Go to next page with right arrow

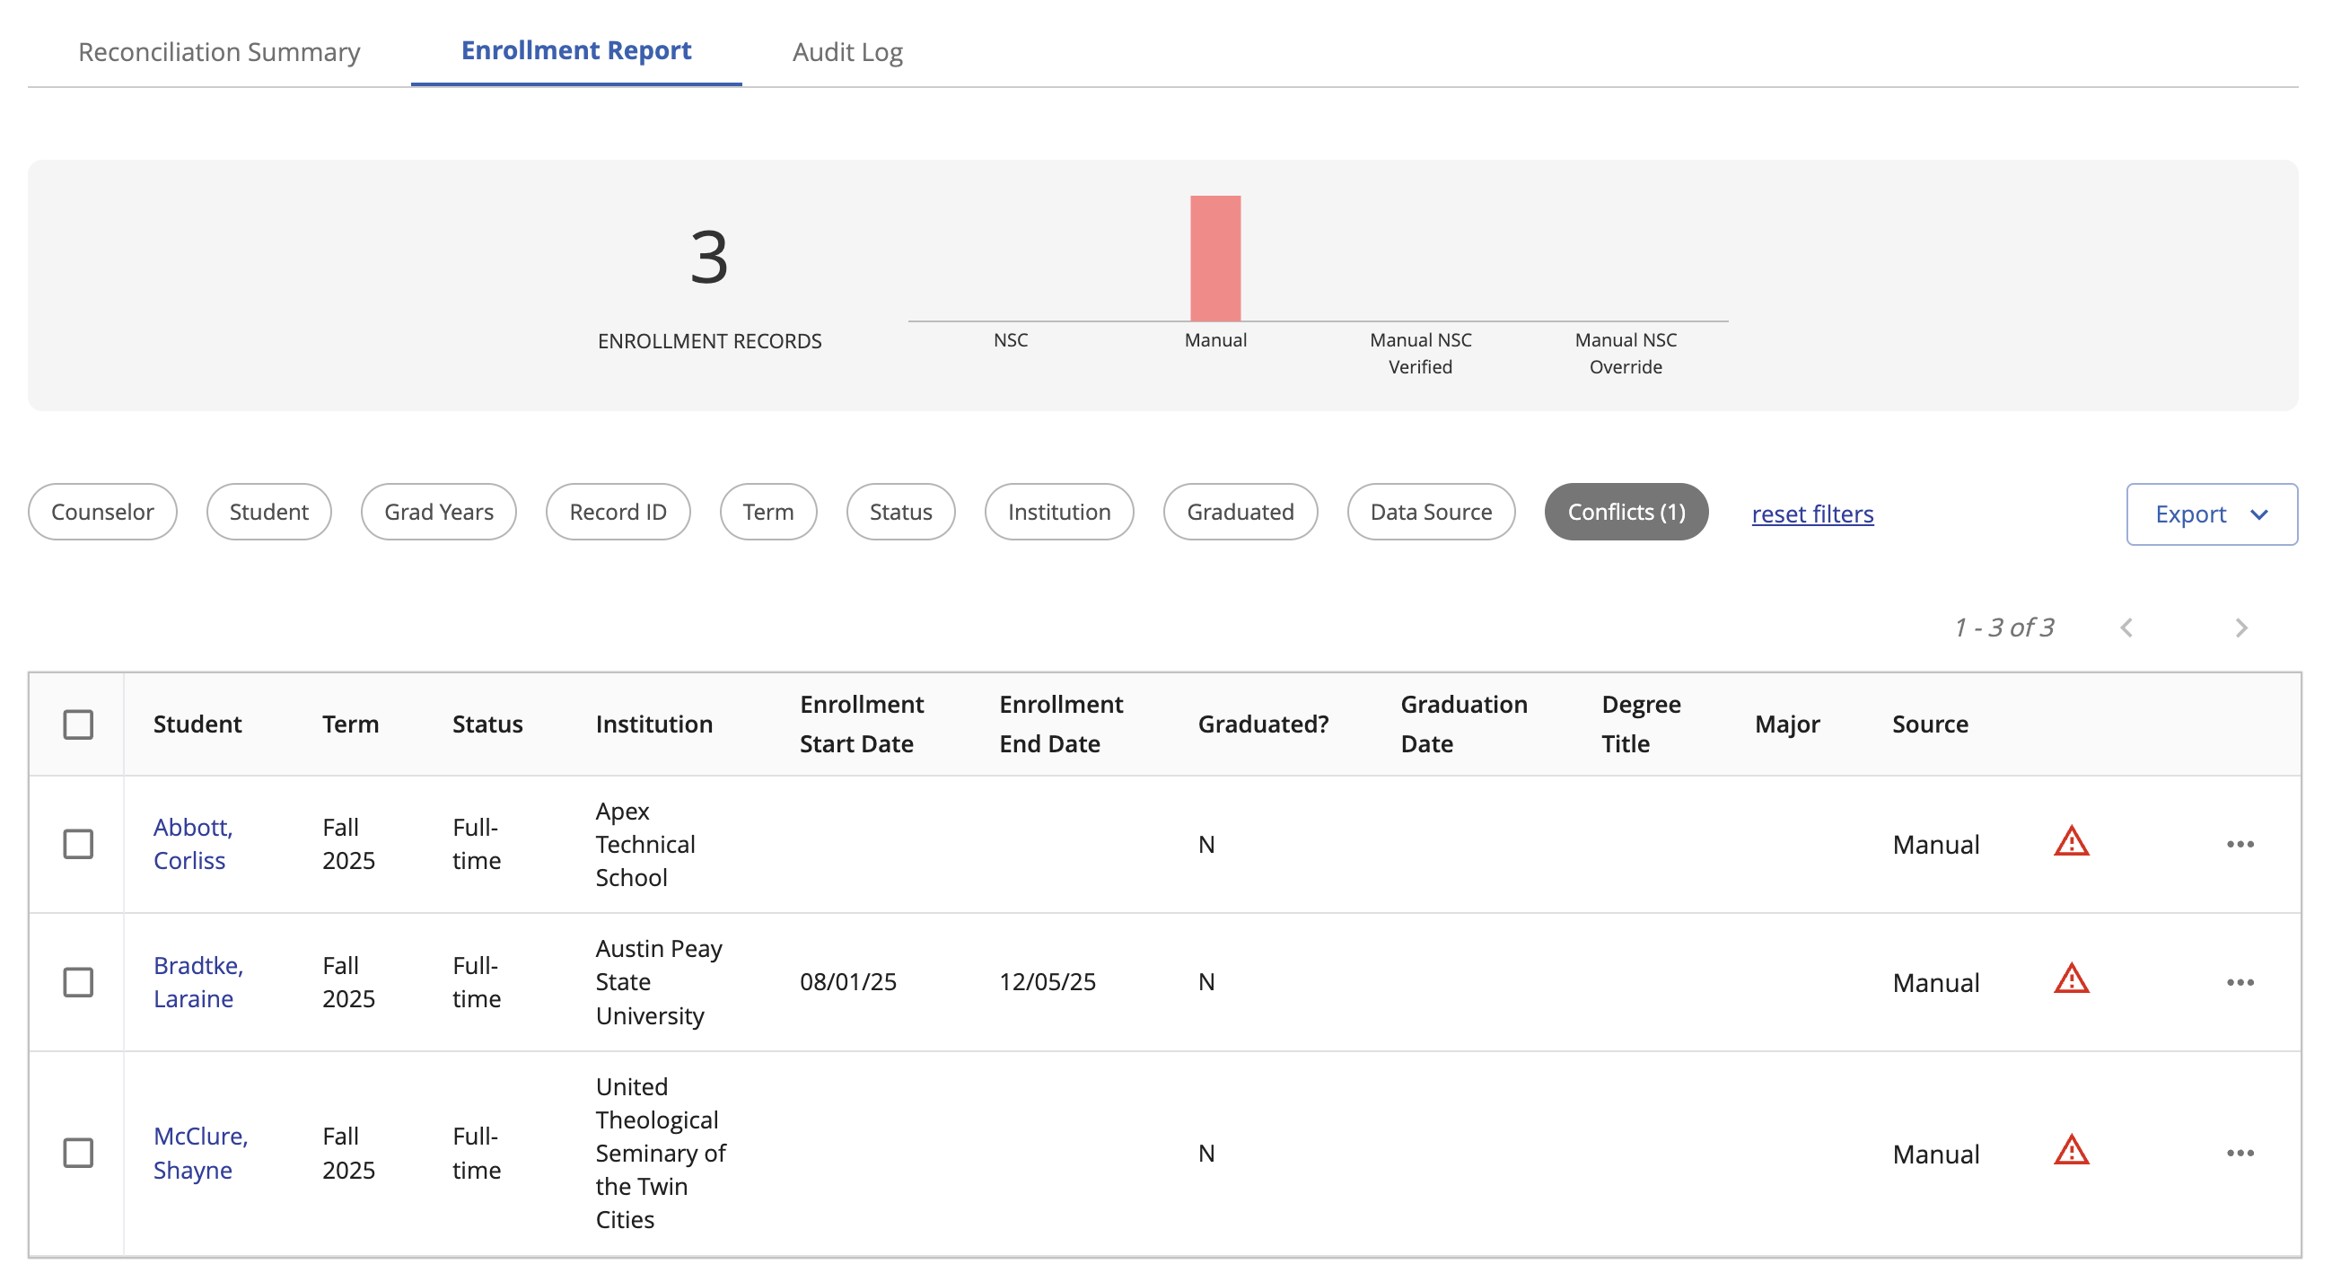coord(2240,628)
